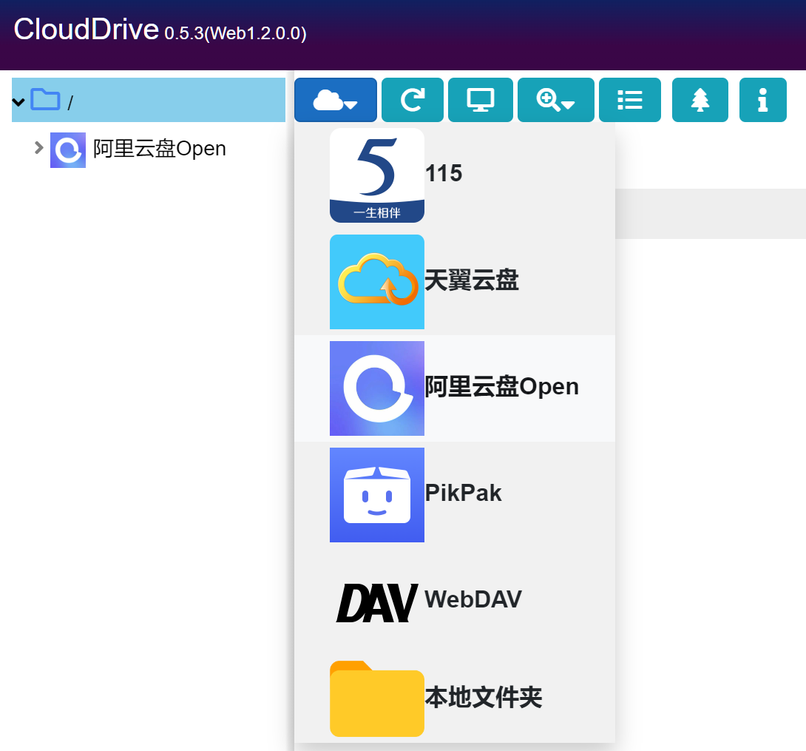Viewport: 806px width, 751px height.
Task: Open the cloud button's dropdown arrow
Action: (350, 104)
